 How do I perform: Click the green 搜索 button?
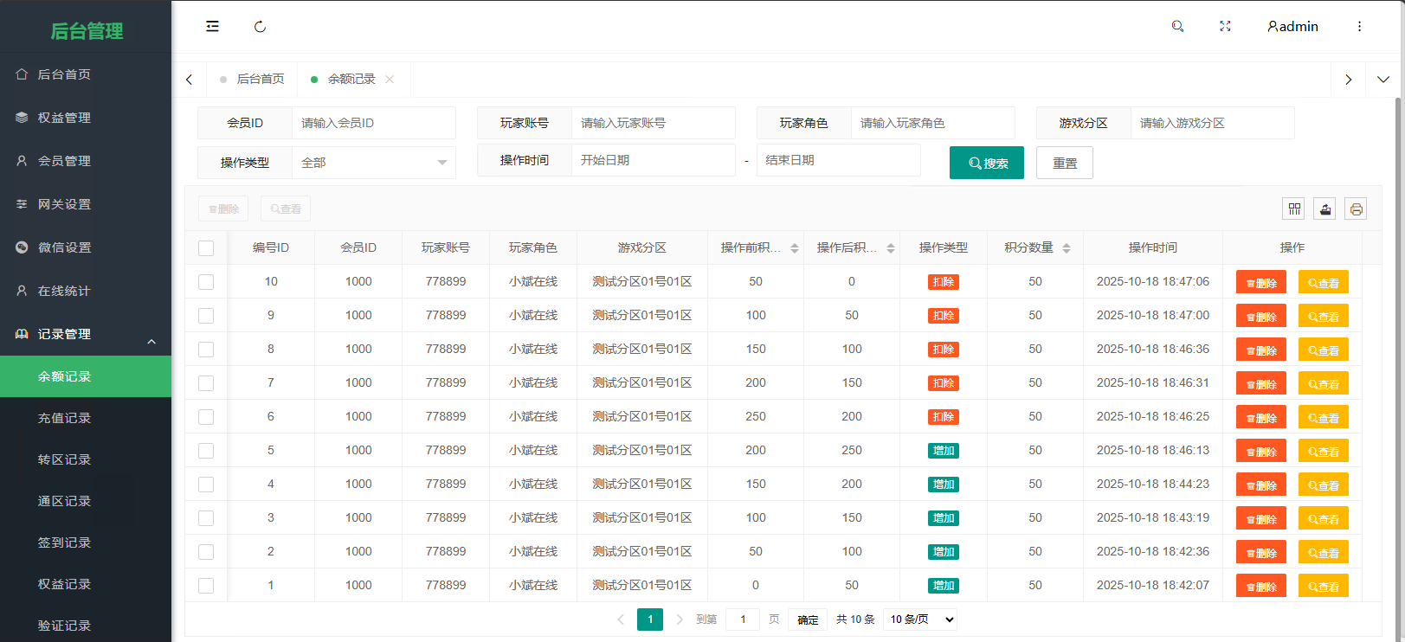tap(987, 163)
